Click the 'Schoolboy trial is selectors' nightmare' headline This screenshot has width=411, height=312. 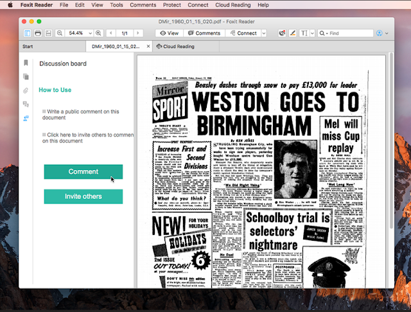287,231
